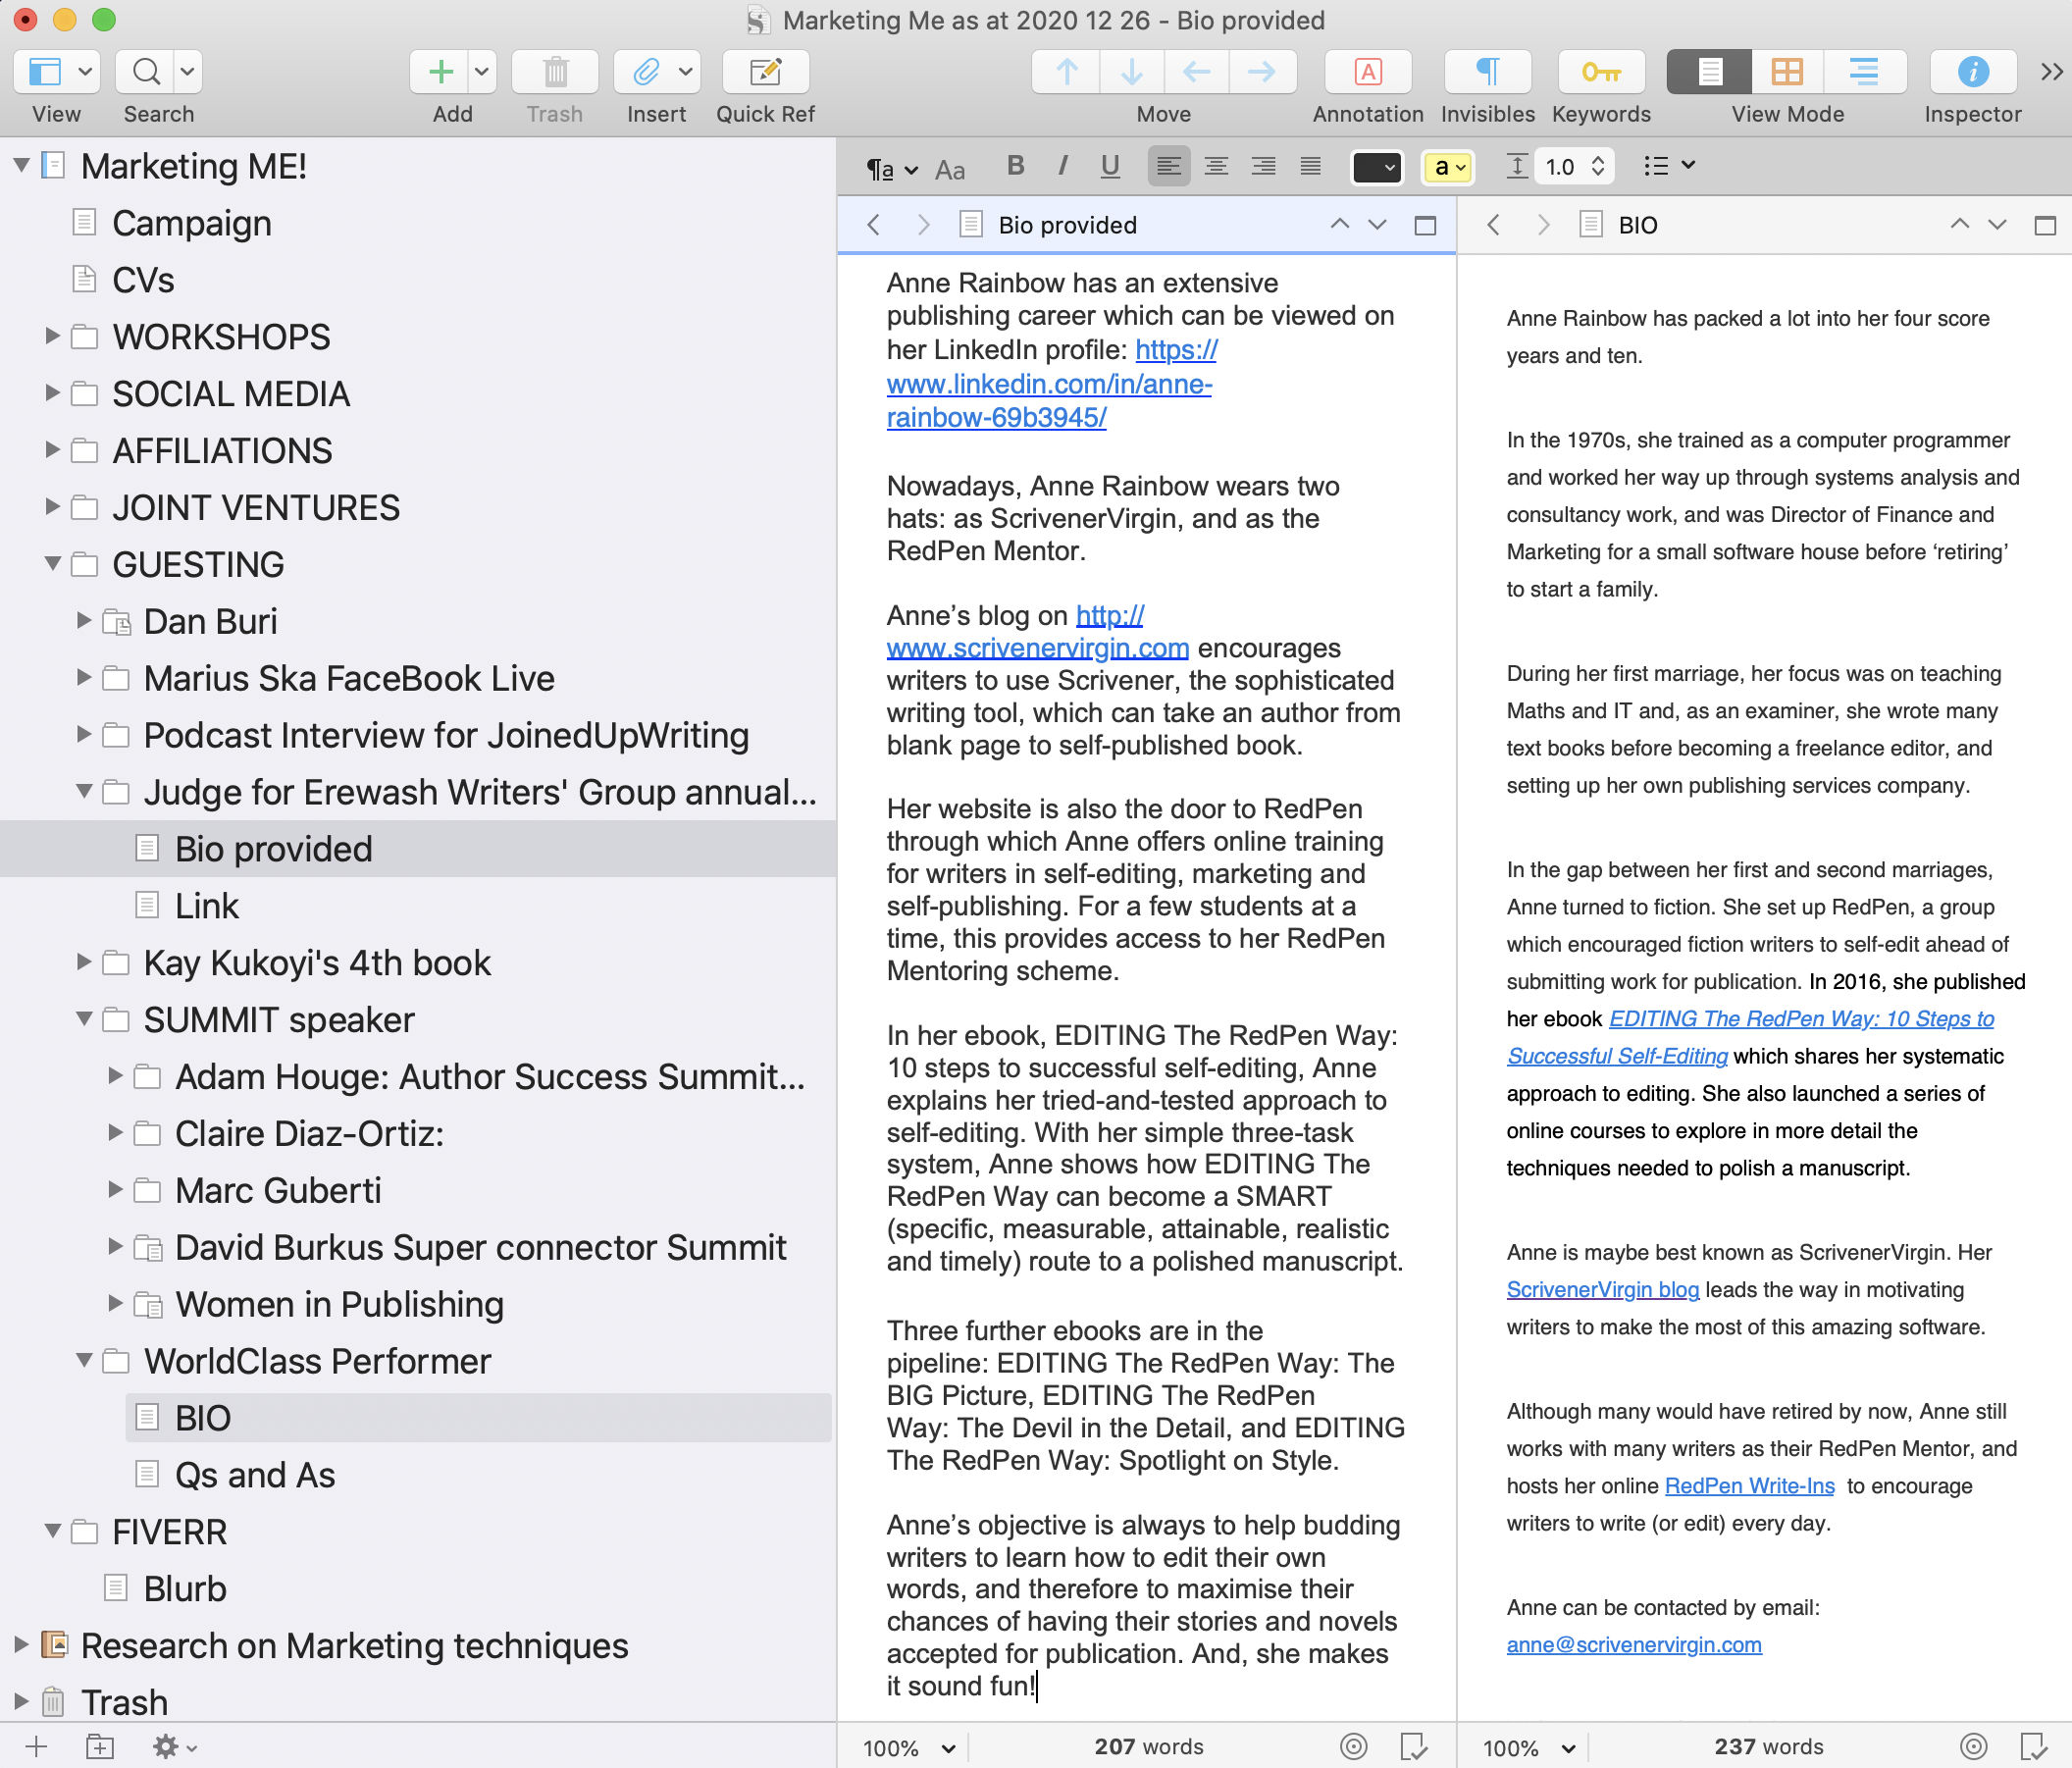Expand the WORKSHOPS folder
Viewport: 2072px width, 1768px height.
[53, 336]
